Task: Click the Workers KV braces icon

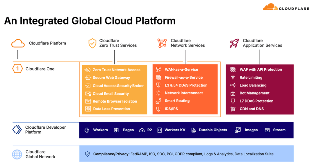Action: pyautogui.click(x=159, y=130)
